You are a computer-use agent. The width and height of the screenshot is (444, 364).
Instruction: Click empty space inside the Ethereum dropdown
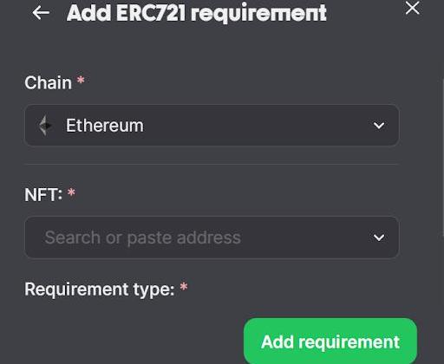click(254, 126)
